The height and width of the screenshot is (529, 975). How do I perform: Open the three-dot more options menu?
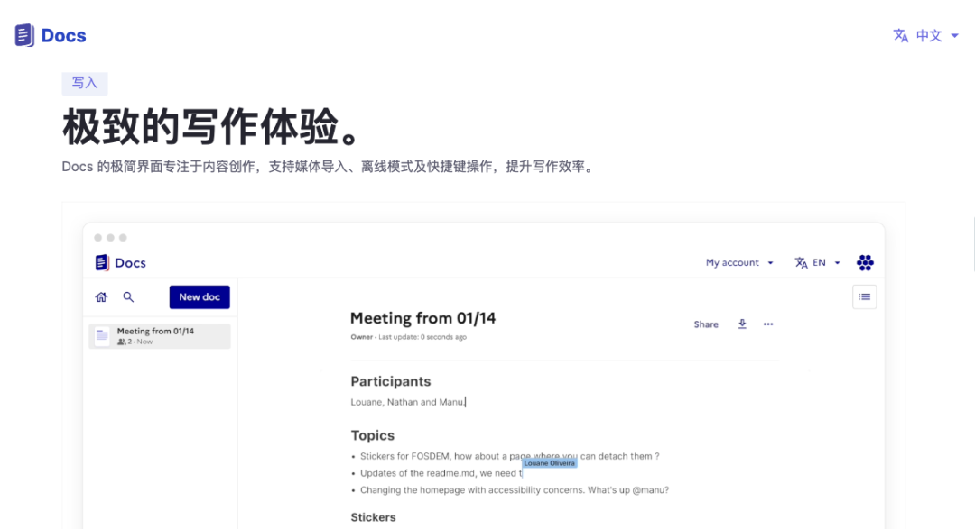[768, 324]
